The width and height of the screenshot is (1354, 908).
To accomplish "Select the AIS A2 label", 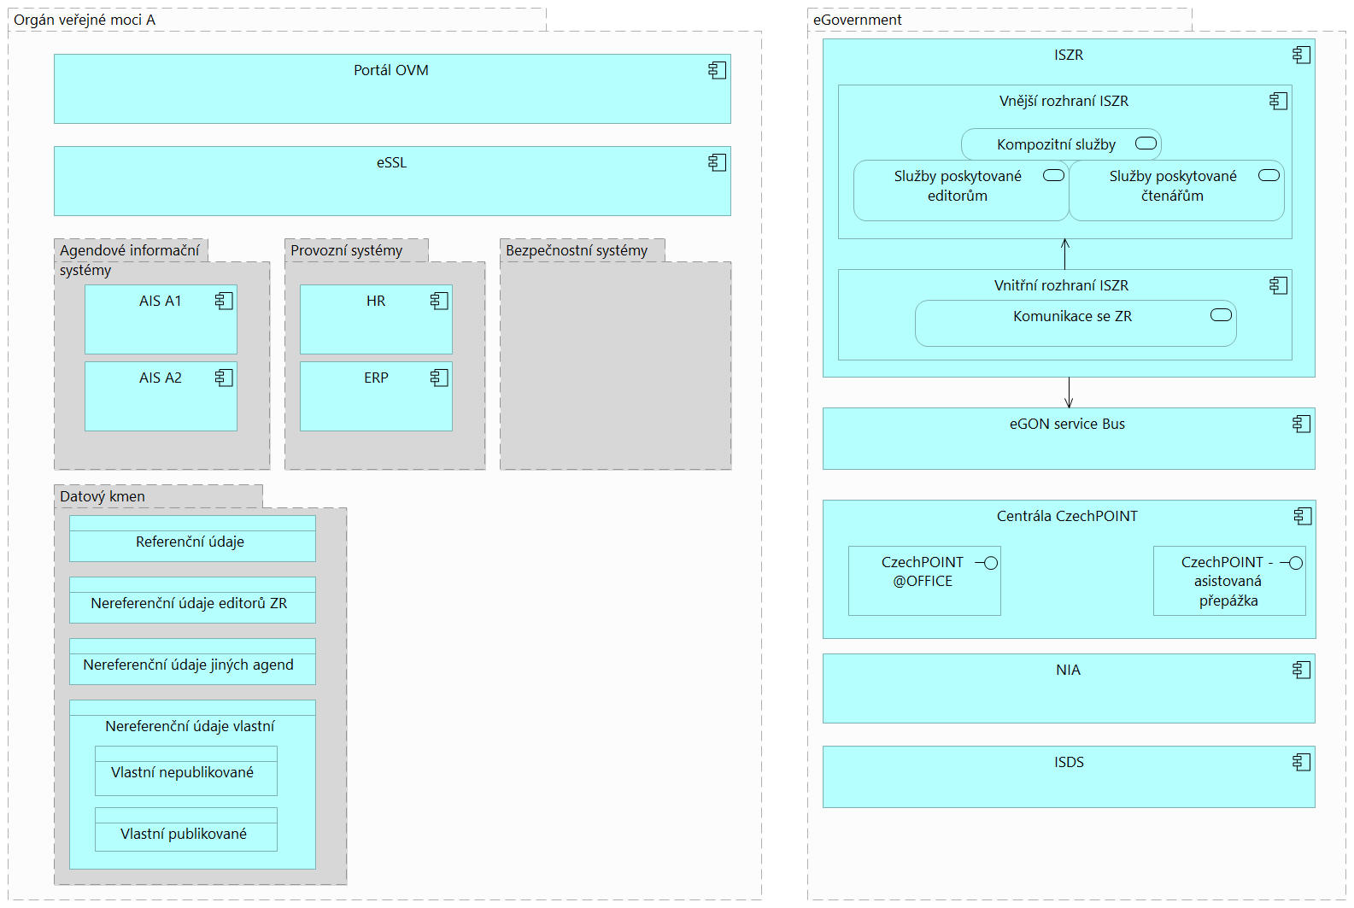I will pyautogui.click(x=161, y=378).
